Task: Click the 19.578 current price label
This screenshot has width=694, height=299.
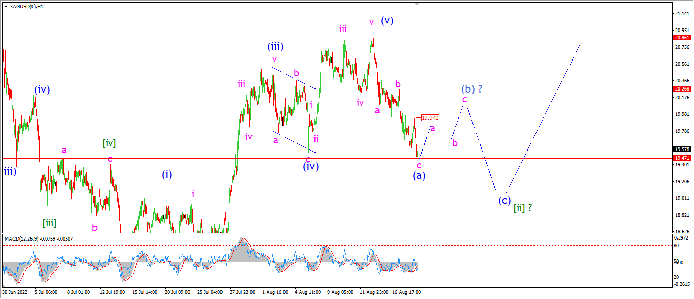Action: [x=681, y=149]
